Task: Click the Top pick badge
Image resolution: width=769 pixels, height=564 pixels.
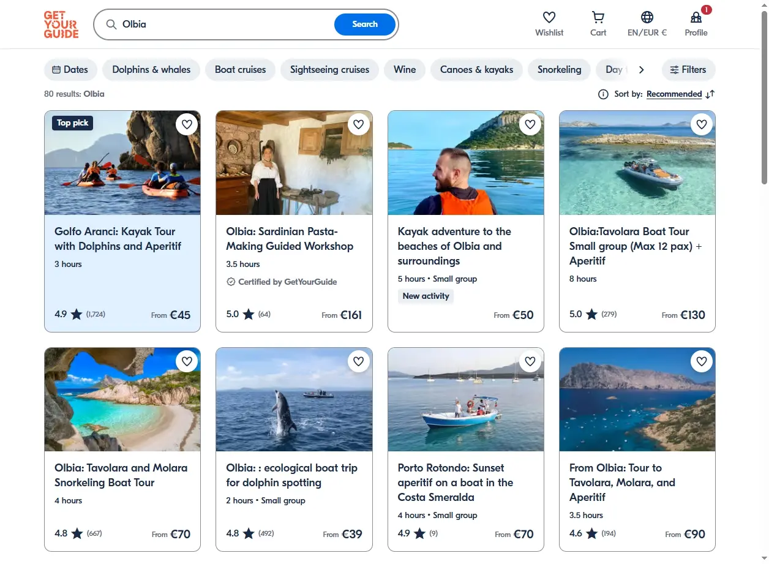Action: coord(72,123)
